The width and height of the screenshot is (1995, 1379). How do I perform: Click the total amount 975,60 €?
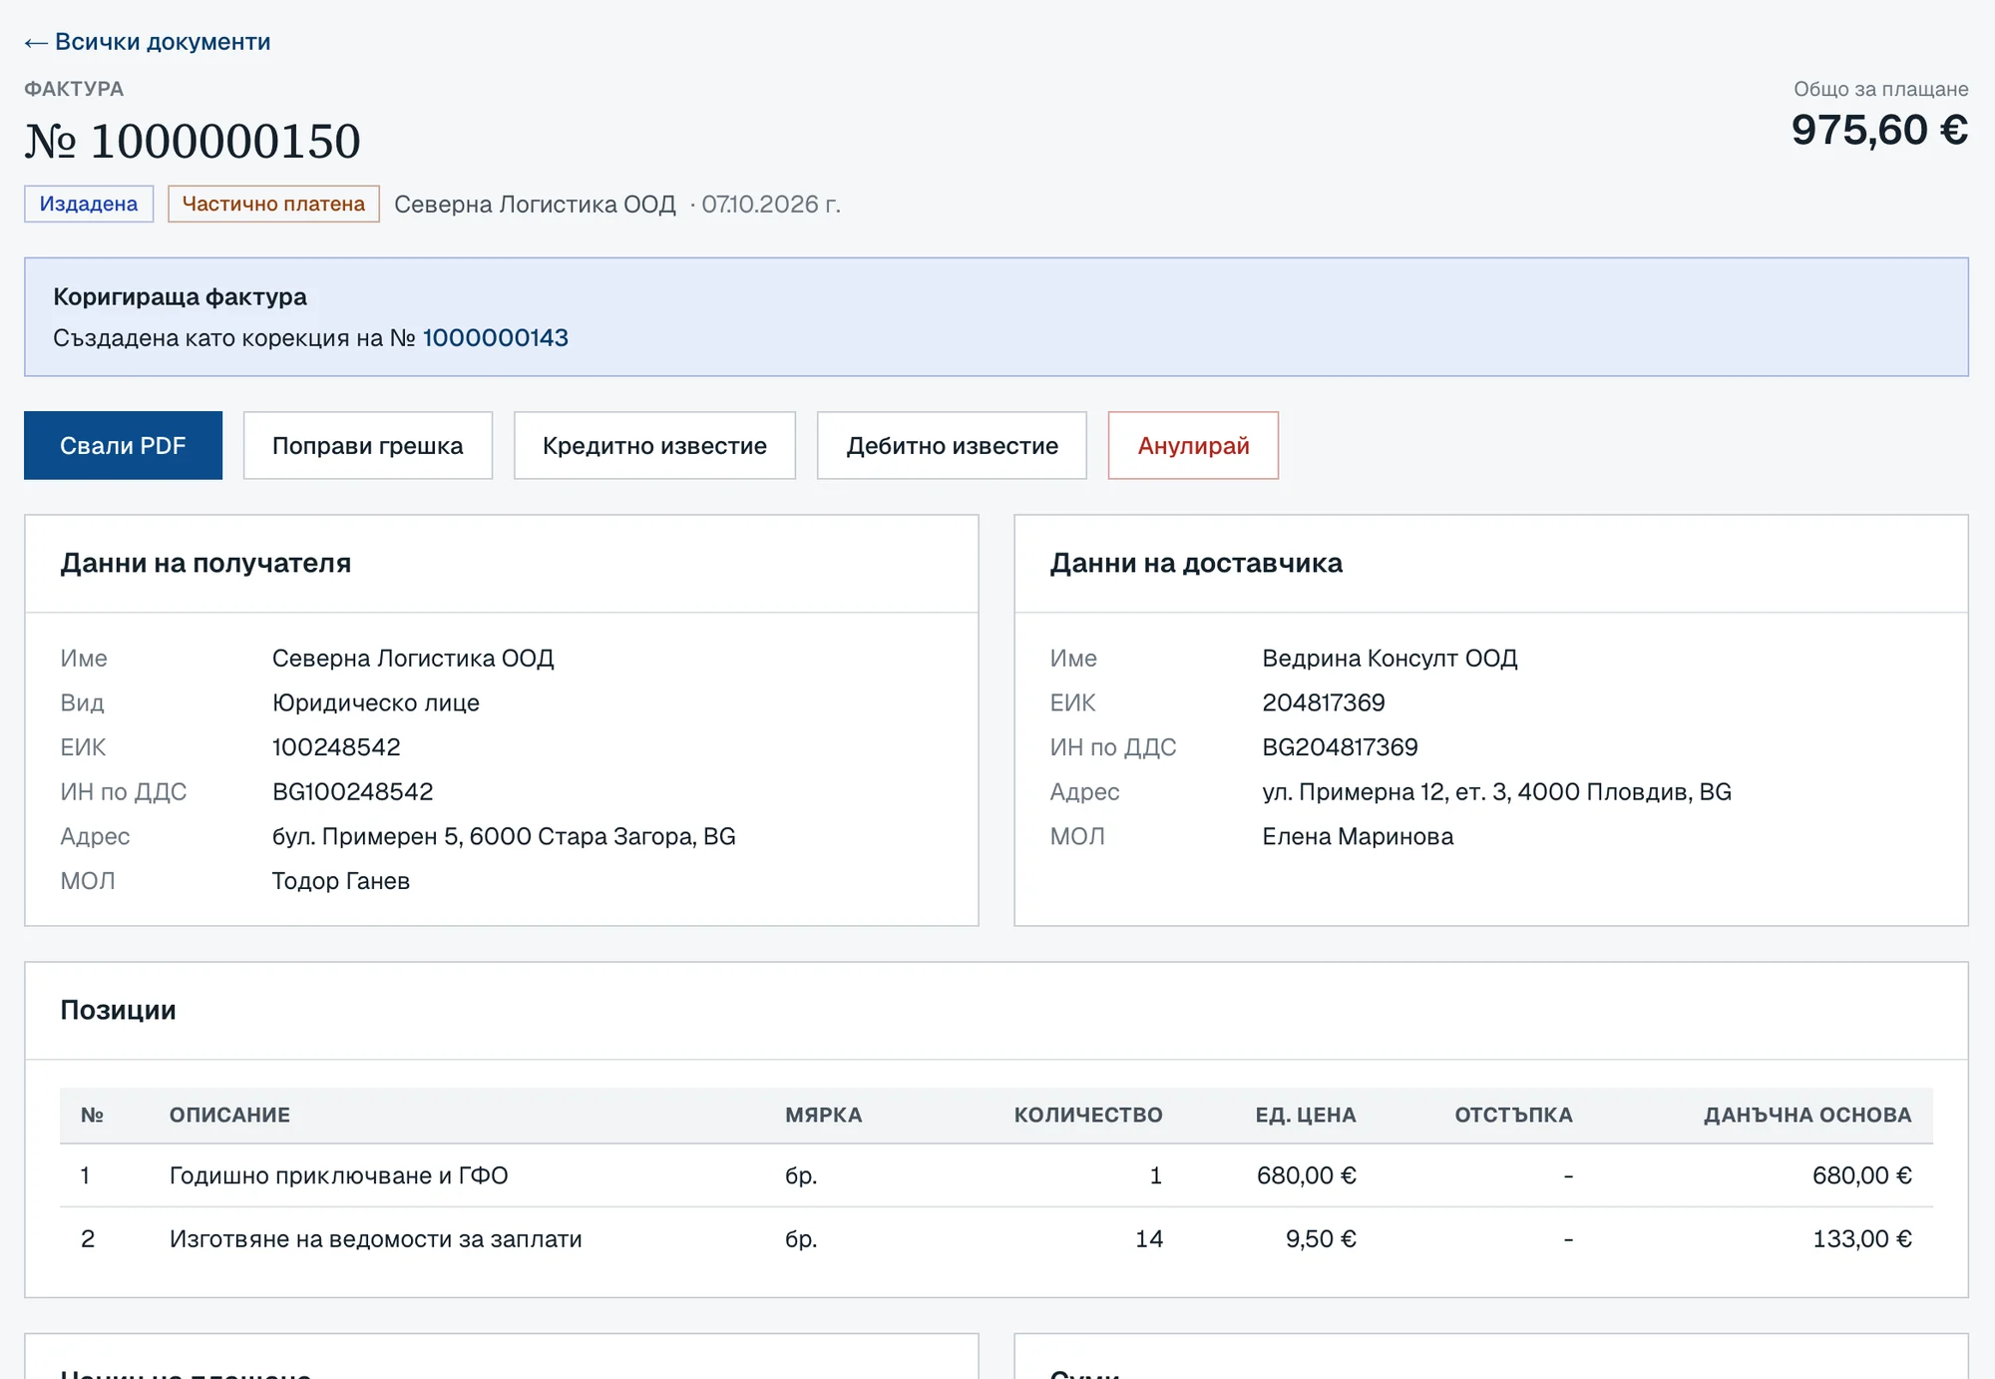[1879, 130]
